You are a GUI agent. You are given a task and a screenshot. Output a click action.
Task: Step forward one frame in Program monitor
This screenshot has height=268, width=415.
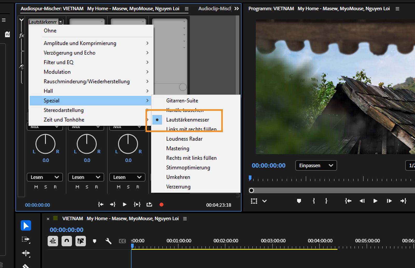point(389,201)
